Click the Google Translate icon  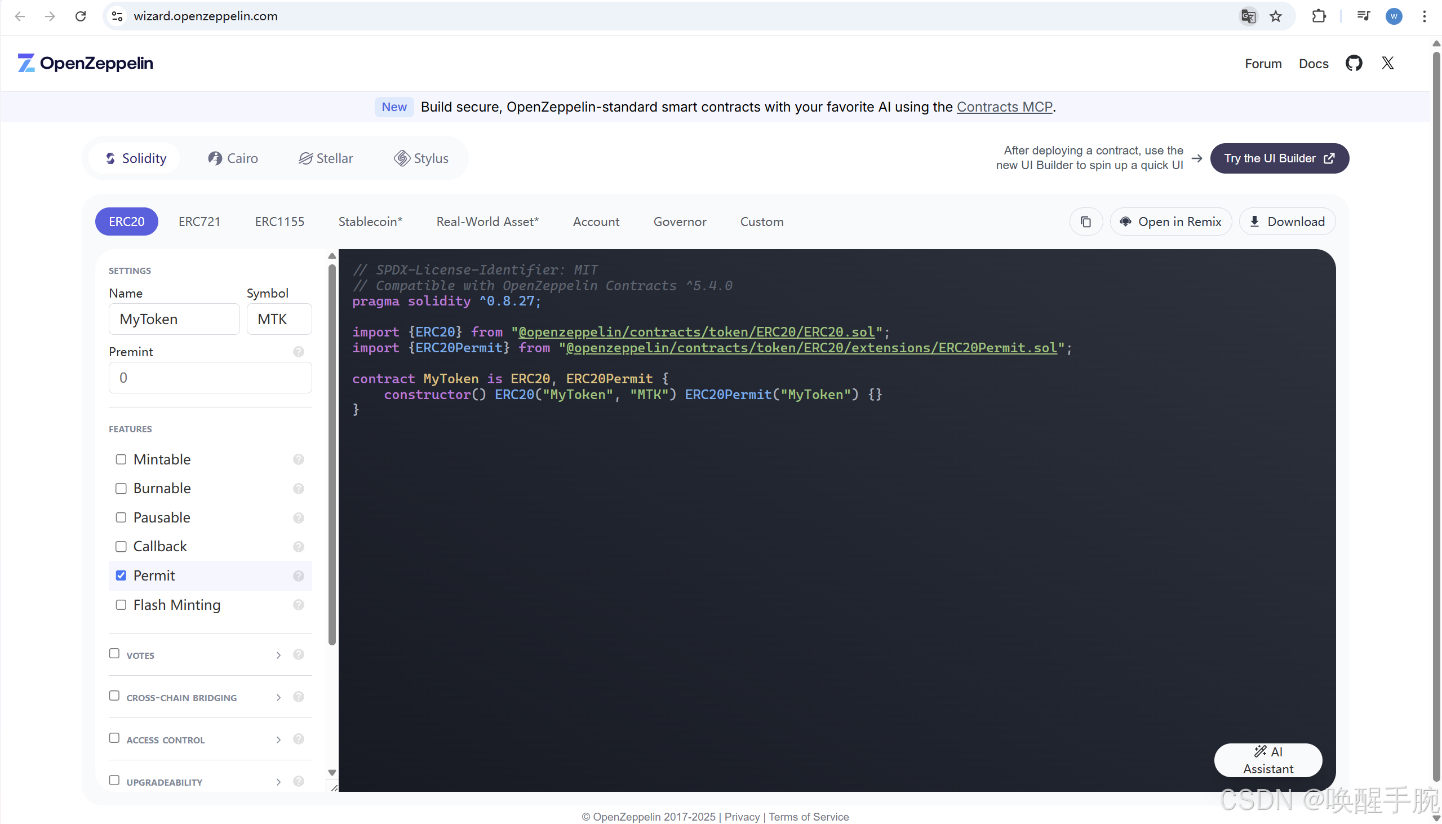pyautogui.click(x=1248, y=16)
